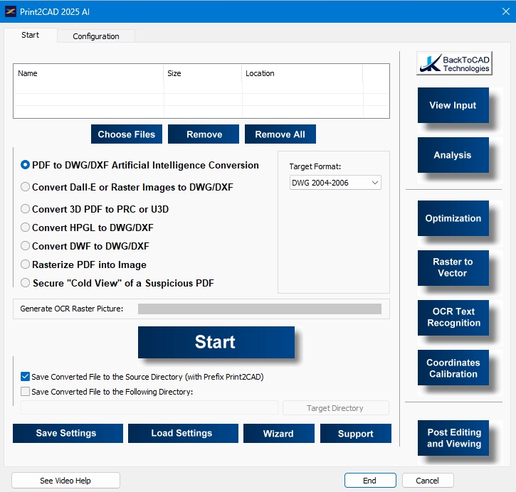This screenshot has height=492, width=516.
Task: Open Post Editing and Viewing
Action: tap(453, 438)
